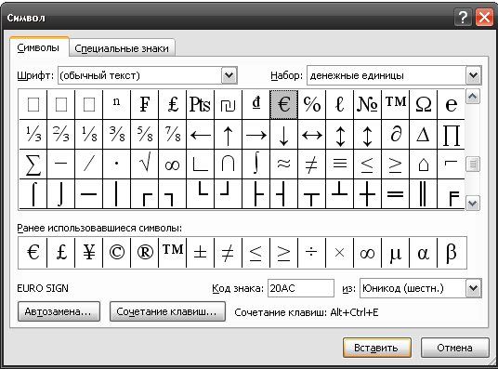Select the identical-to ≡ symbol
Viewport: 498px width, 369px height.
coord(339,165)
